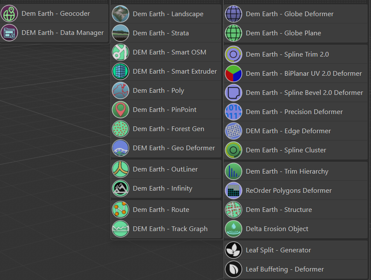Image resolution: width=371 pixels, height=280 pixels.
Task: Click the Track Graph icon
Action: tap(120, 229)
